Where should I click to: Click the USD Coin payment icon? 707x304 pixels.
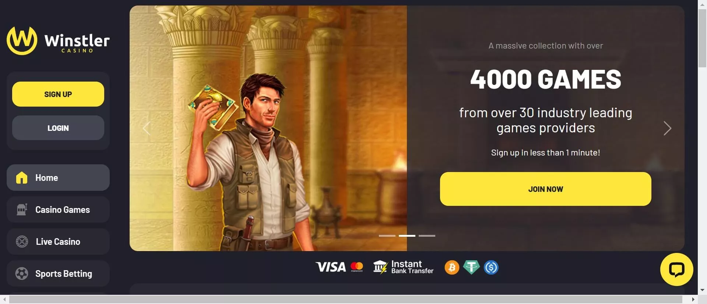[491, 267]
